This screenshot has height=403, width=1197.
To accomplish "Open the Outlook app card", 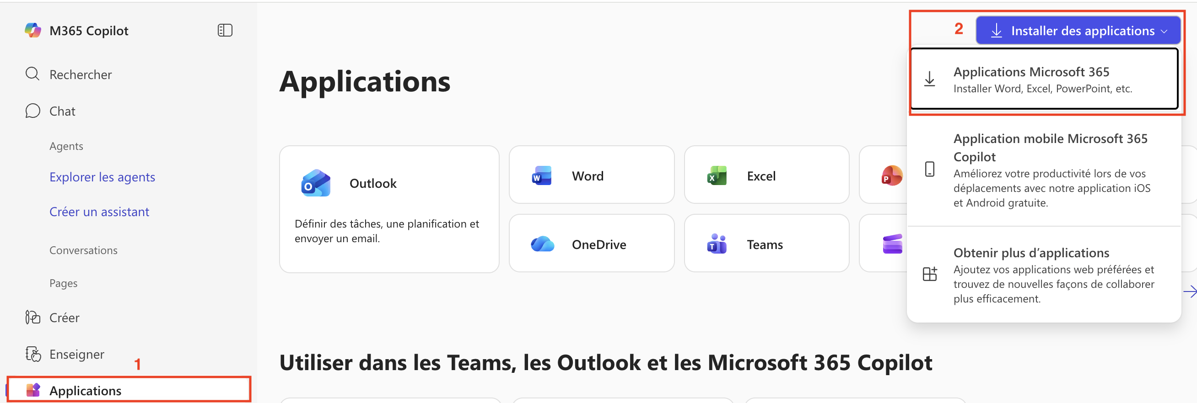I will click(388, 208).
